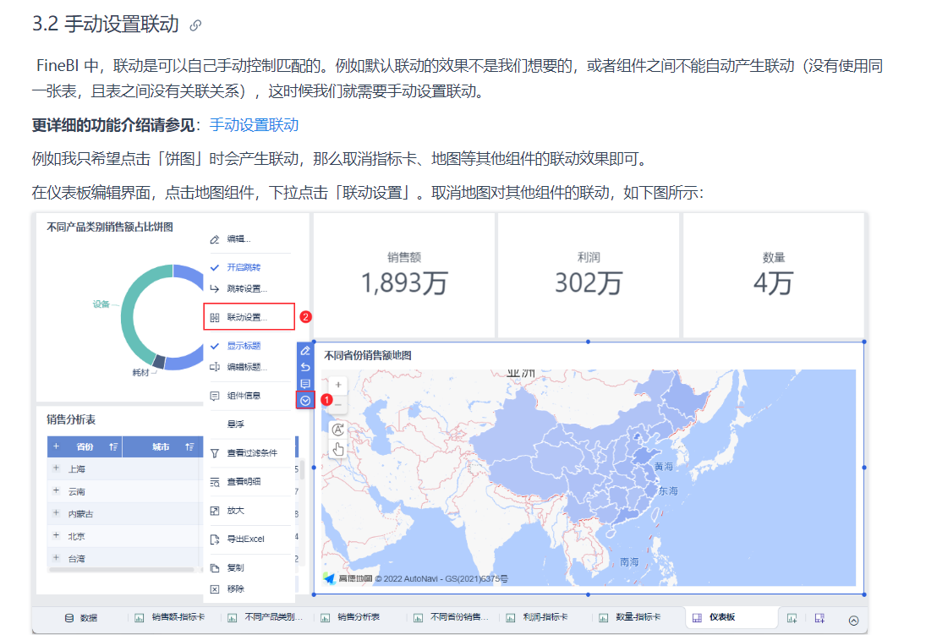Click the 数量 4万 indicator card
Screen dimensions: 926x635
[773, 276]
